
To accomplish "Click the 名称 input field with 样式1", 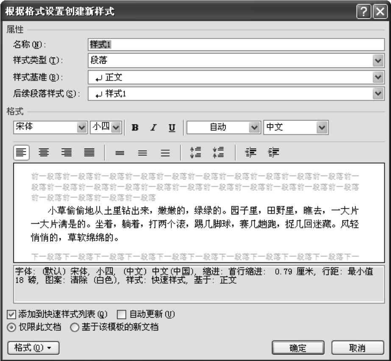I will pos(236,44).
